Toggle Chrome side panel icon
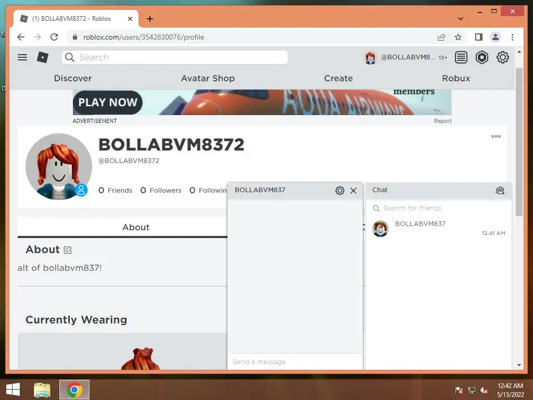The height and width of the screenshot is (400, 533). coord(479,37)
